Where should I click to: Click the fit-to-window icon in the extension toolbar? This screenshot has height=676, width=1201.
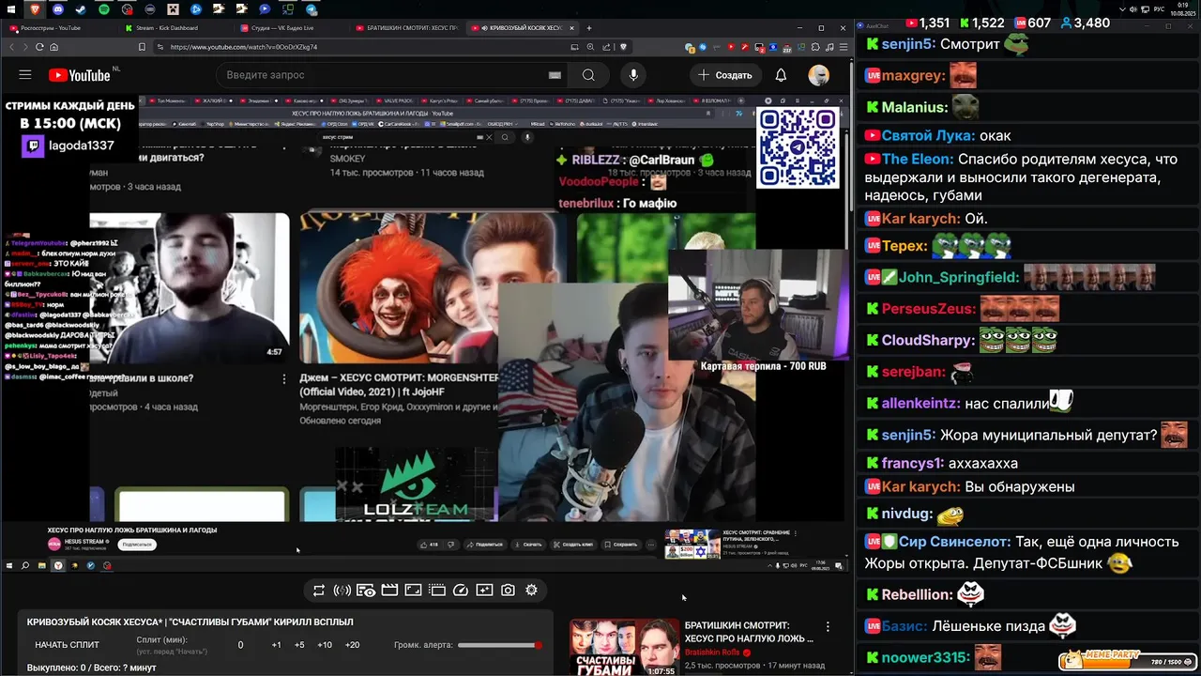(x=413, y=591)
